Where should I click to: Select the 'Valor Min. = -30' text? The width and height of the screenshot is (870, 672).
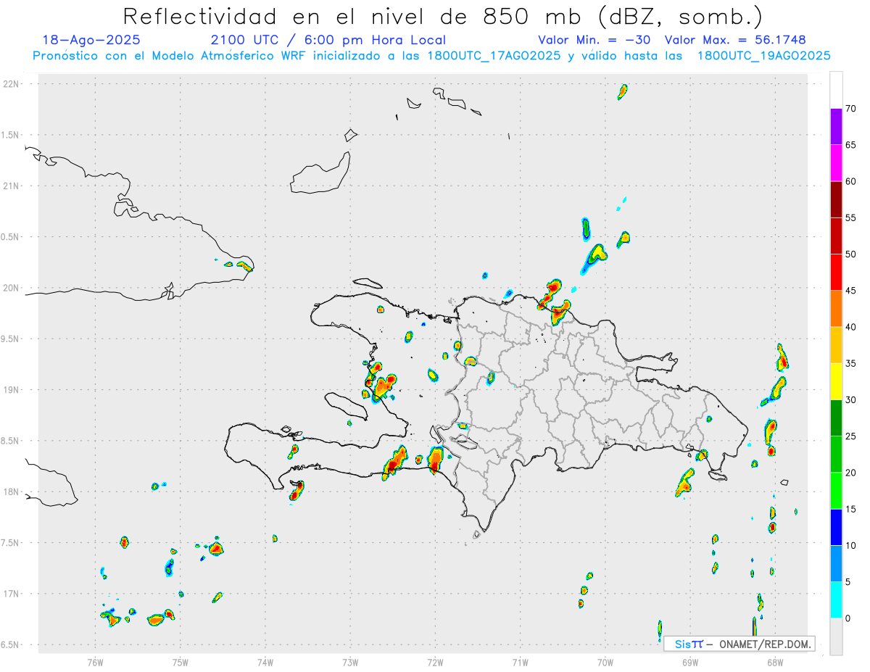pos(594,40)
